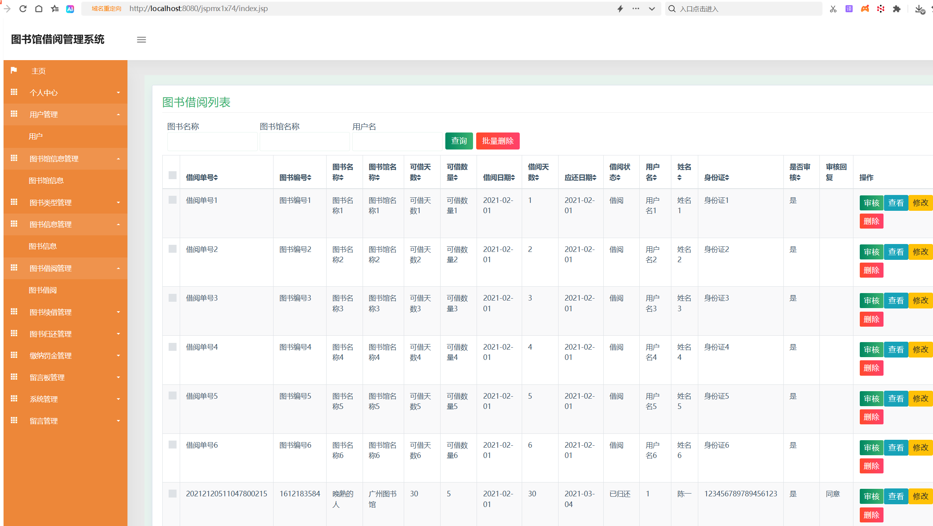933x526 pixels.
Task: Tick the select-all checkbox in table header
Action: [x=173, y=175]
